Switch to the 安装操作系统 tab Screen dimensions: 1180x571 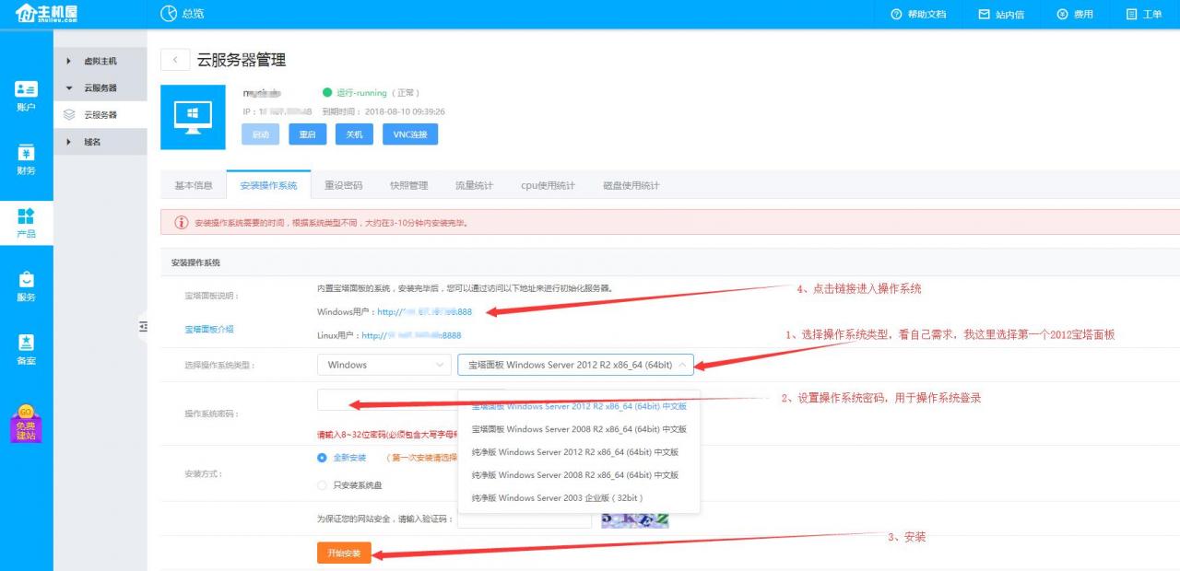point(268,185)
